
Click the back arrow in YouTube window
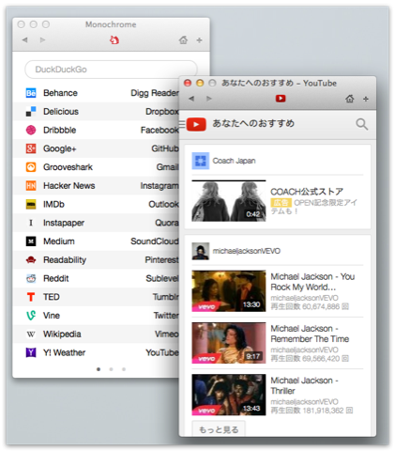[x=191, y=99]
